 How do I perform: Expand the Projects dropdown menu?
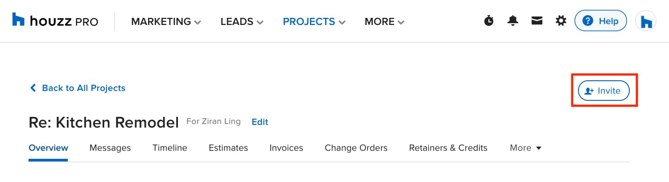click(314, 21)
